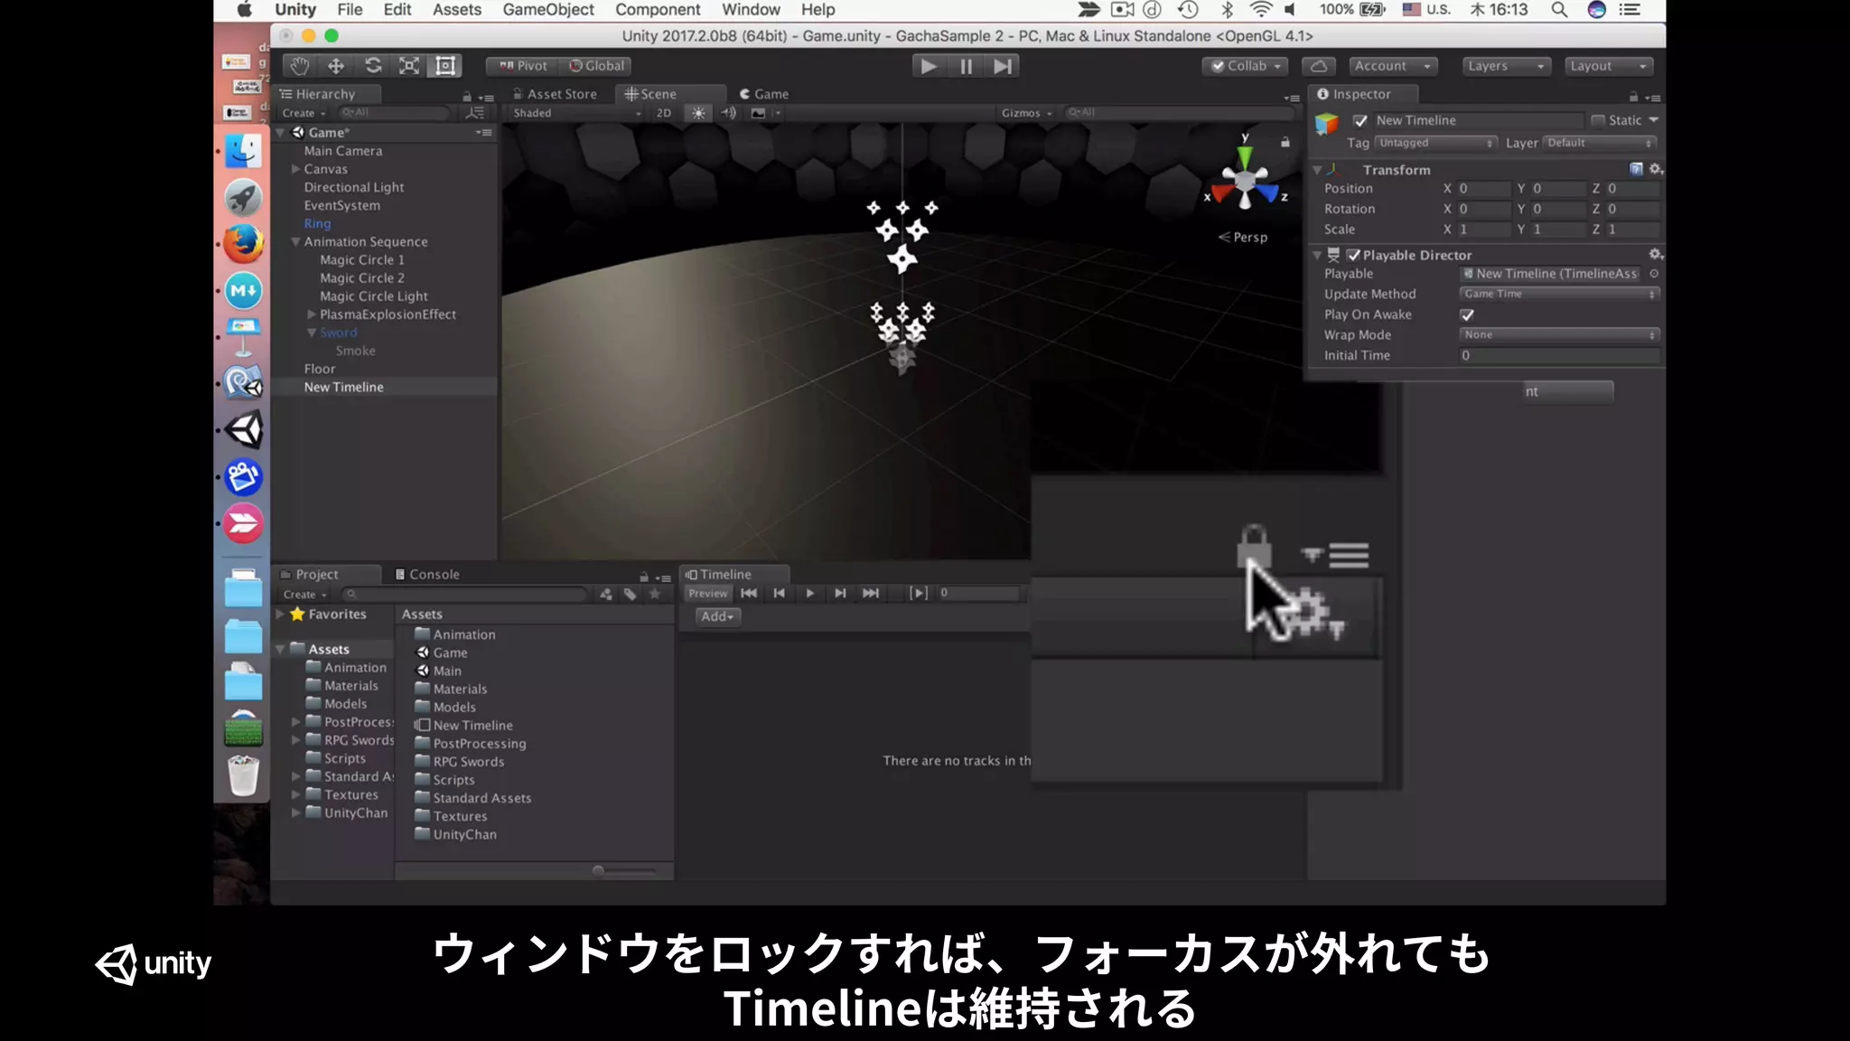Toggle the Inspector lock icon
1850x1041 pixels.
pos(1633,97)
